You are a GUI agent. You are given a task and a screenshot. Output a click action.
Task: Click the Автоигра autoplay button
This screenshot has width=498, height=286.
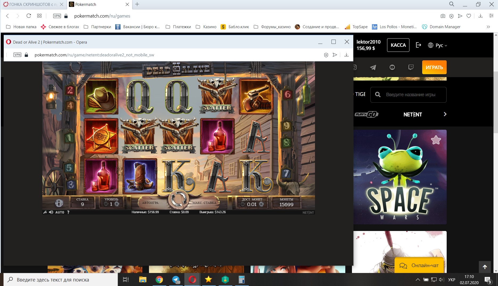pyautogui.click(x=150, y=203)
